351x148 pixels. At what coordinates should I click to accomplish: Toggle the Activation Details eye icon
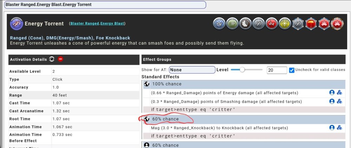(x=52, y=59)
